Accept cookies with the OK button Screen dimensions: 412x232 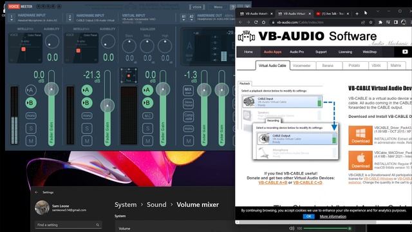[x=309, y=217]
